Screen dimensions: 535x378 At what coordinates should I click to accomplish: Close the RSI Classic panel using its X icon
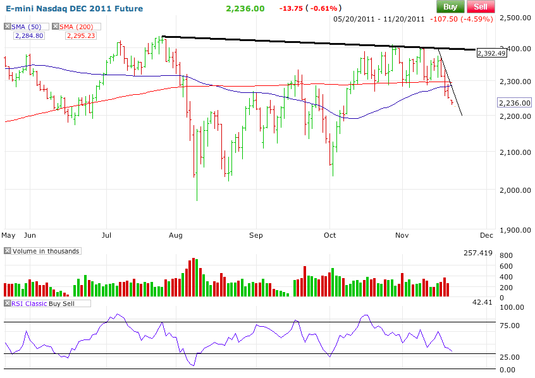7,303
